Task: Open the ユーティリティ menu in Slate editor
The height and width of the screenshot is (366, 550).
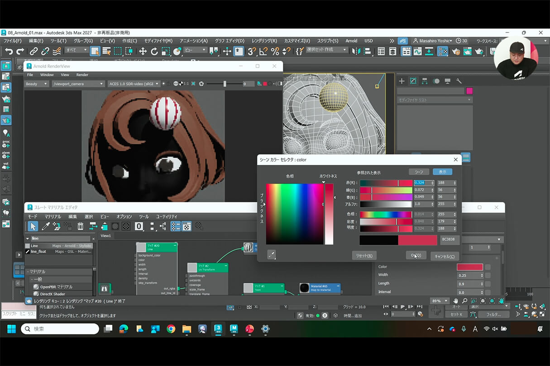Action: (x=167, y=216)
